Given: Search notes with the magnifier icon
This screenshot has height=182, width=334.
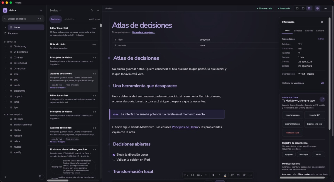Looking at the screenshot, I should click(x=92, y=10).
